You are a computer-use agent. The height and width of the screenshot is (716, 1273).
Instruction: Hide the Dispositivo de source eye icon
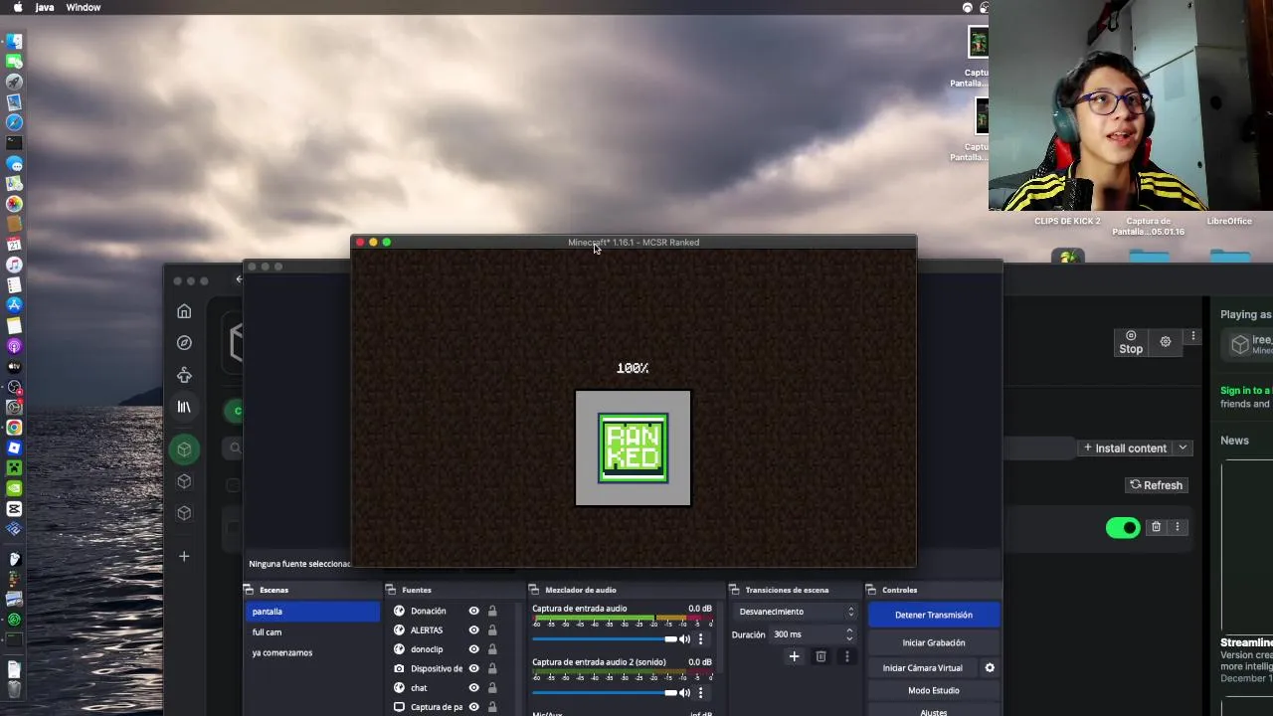[473, 669]
